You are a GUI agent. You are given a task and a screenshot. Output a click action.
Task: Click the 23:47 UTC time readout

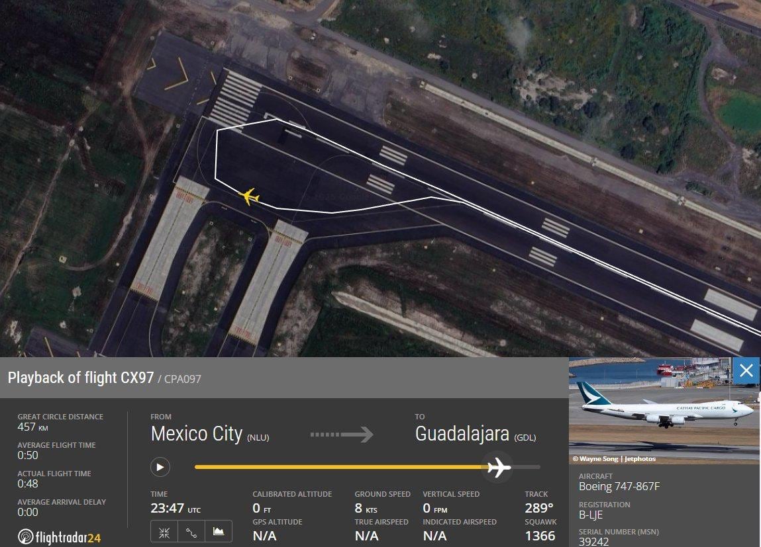tap(176, 508)
